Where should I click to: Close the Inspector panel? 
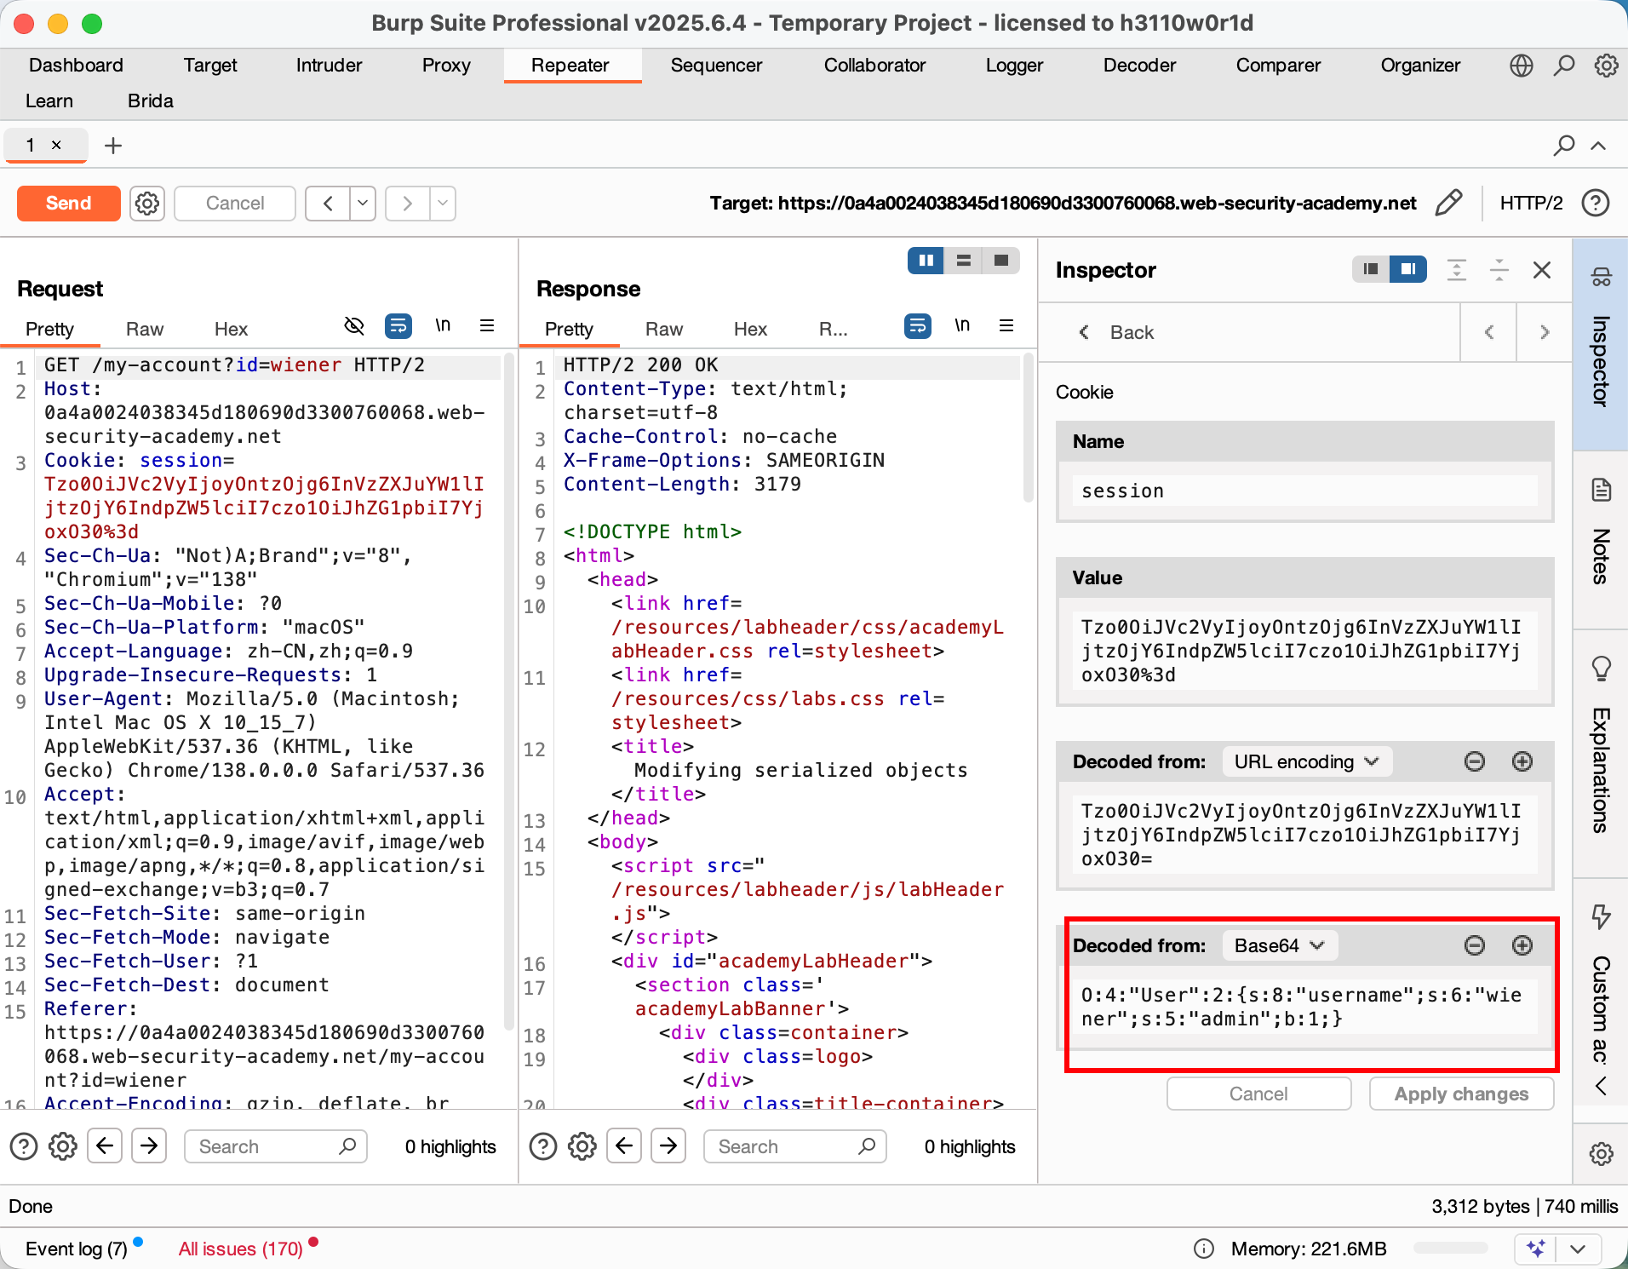point(1542,270)
